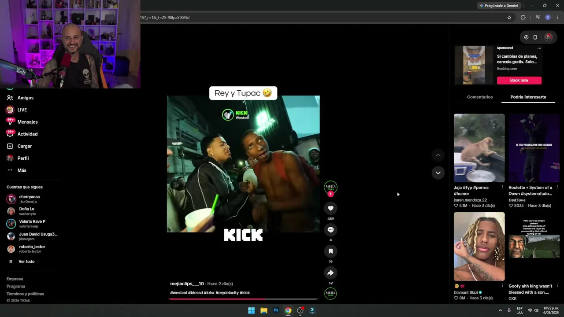Open the #reydelacity hashtag link

227,293
